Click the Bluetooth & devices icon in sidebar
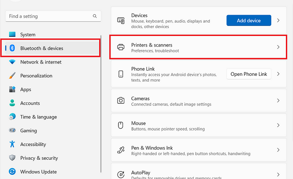The image size is (293, 179). pos(12,48)
